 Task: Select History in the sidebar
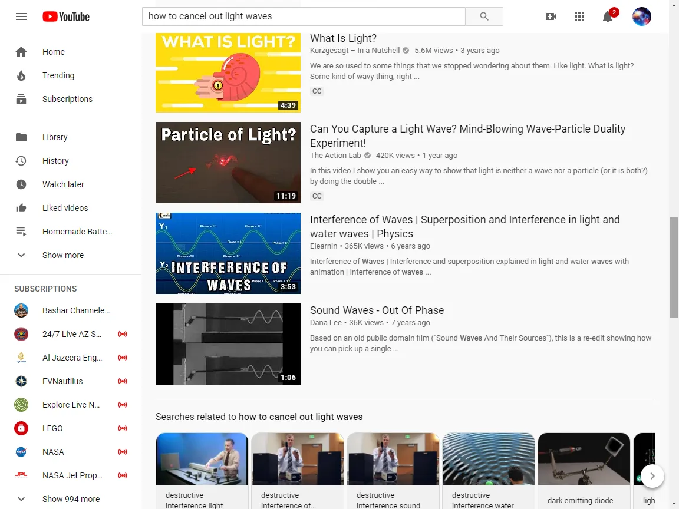(x=71, y=161)
